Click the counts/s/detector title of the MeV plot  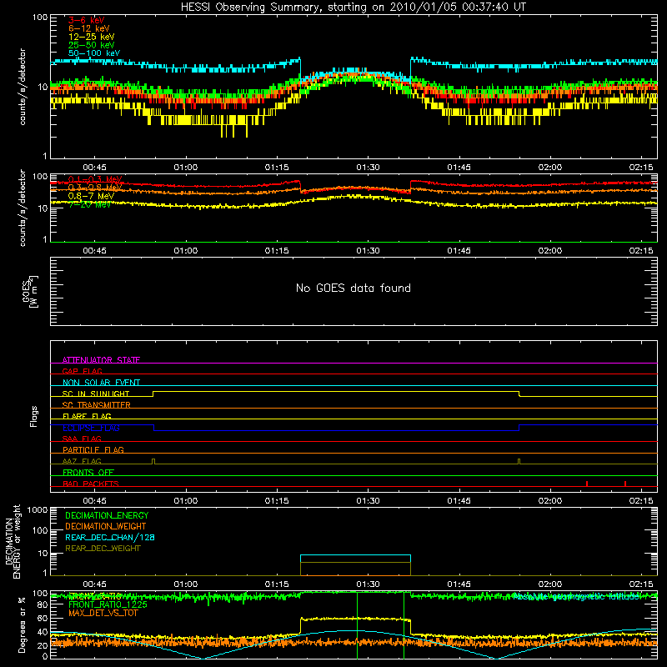pyautogui.click(x=23, y=208)
